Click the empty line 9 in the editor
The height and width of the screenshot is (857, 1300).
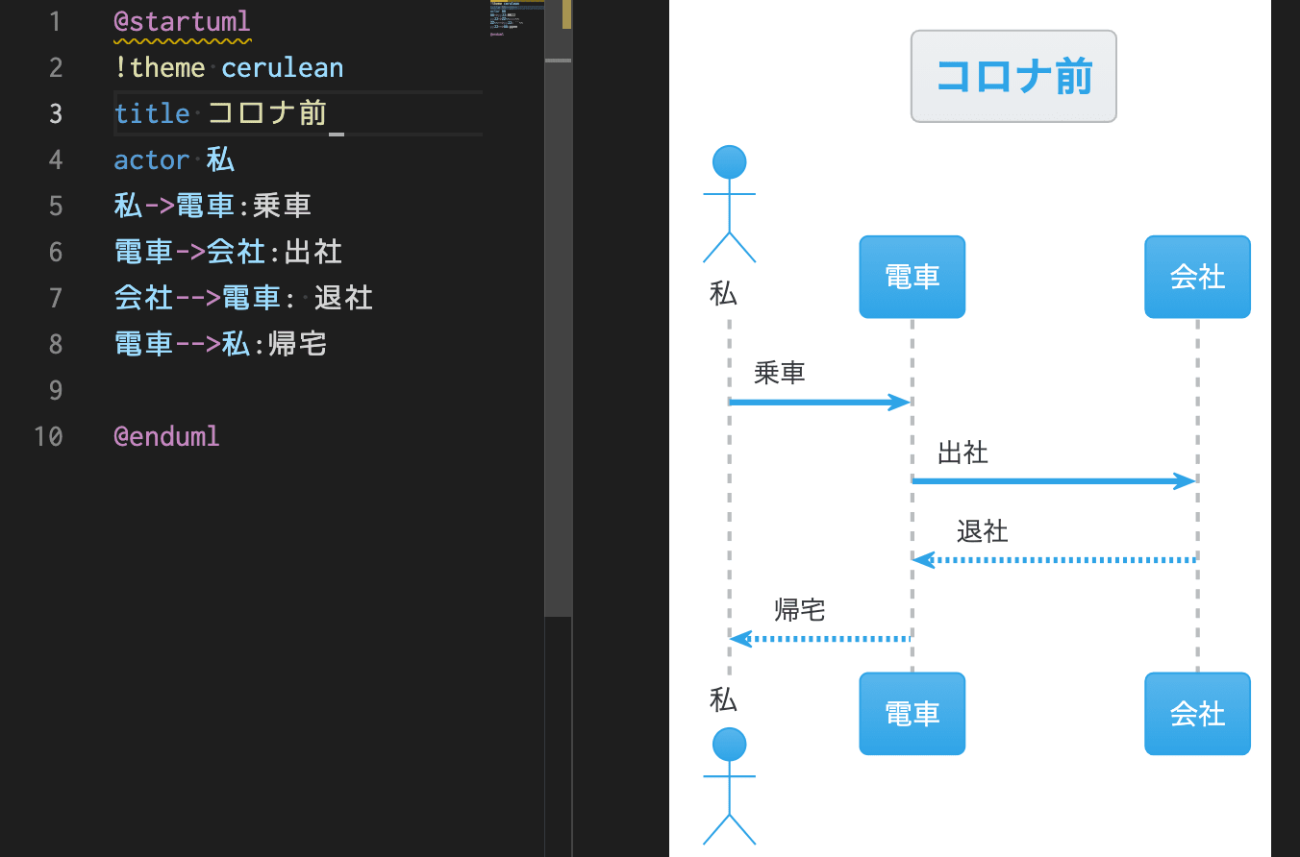point(192,390)
